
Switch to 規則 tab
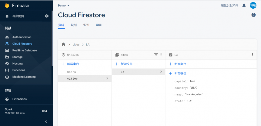point(74,25)
